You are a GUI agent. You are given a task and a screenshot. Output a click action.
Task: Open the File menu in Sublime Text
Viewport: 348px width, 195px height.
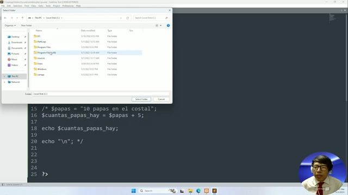pyautogui.click(x=3, y=6)
